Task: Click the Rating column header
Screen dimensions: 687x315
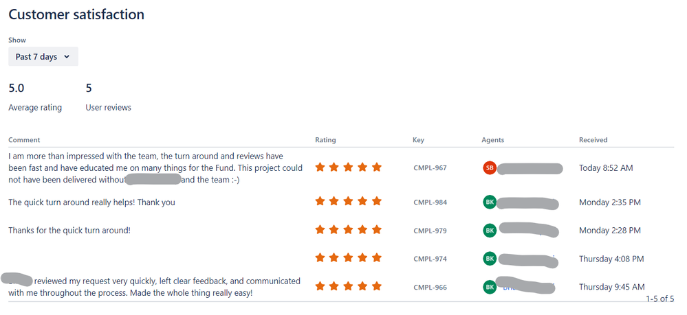Action: [x=325, y=140]
